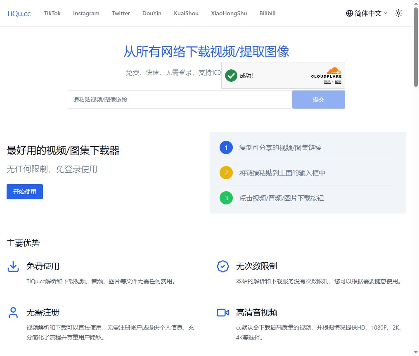
Task: Focus the 请粘贴视频/图像链接 input field
Action: (180, 100)
